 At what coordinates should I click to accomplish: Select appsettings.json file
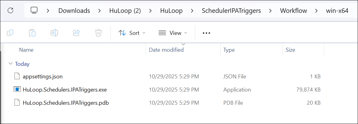click(x=42, y=77)
